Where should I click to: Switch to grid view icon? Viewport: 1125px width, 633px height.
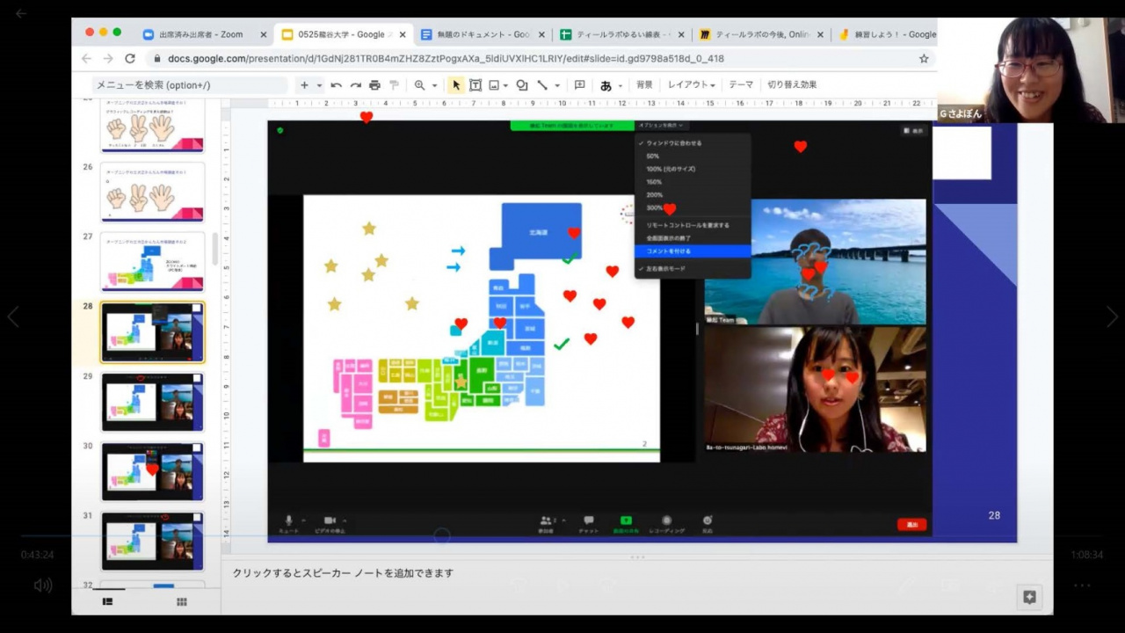click(x=182, y=602)
